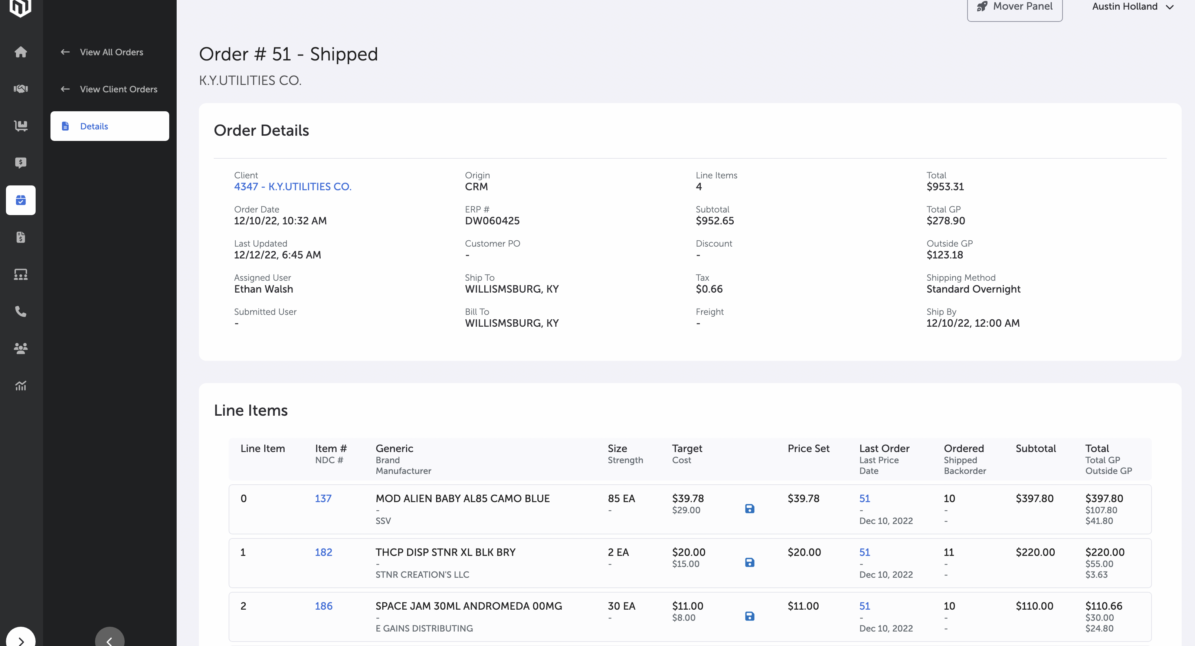Save target price for item 182
The width and height of the screenshot is (1195, 646).
[749, 563]
